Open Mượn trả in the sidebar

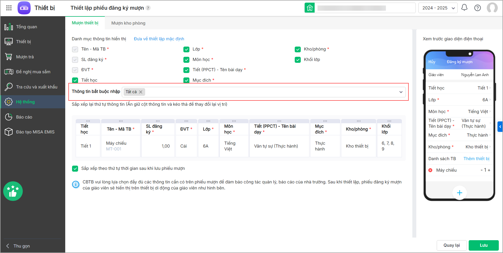tap(25, 57)
